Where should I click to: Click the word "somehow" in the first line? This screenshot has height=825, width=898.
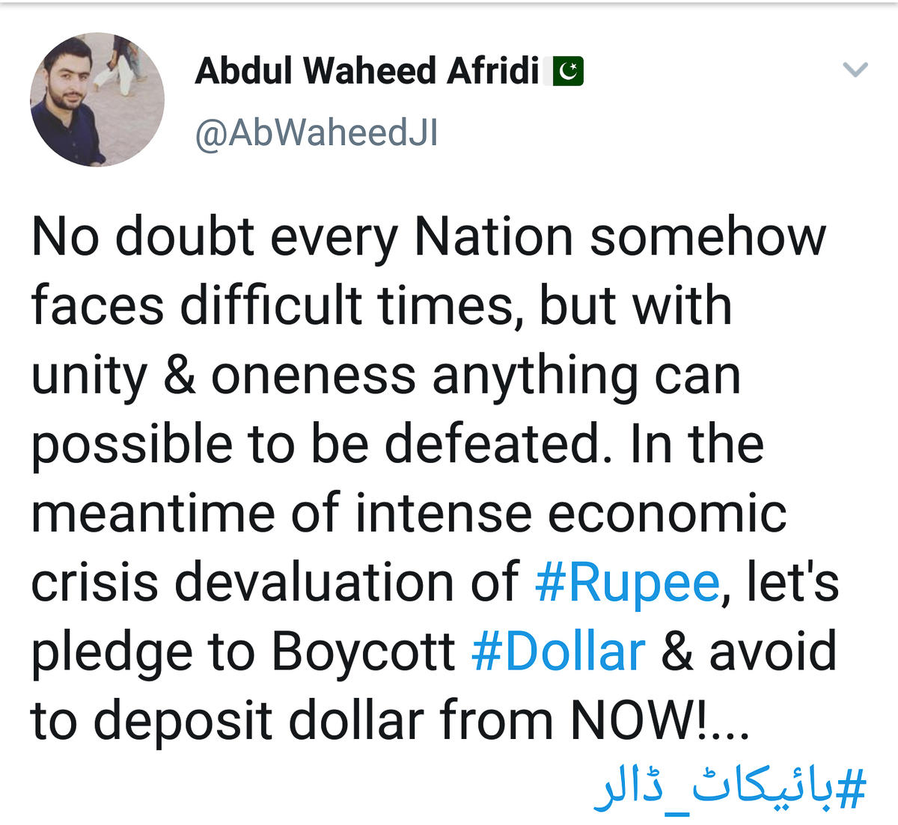707,237
